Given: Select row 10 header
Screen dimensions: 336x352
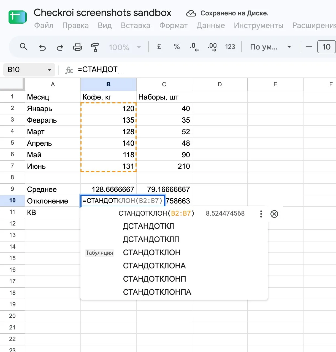Looking at the screenshot, I should (x=12, y=200).
